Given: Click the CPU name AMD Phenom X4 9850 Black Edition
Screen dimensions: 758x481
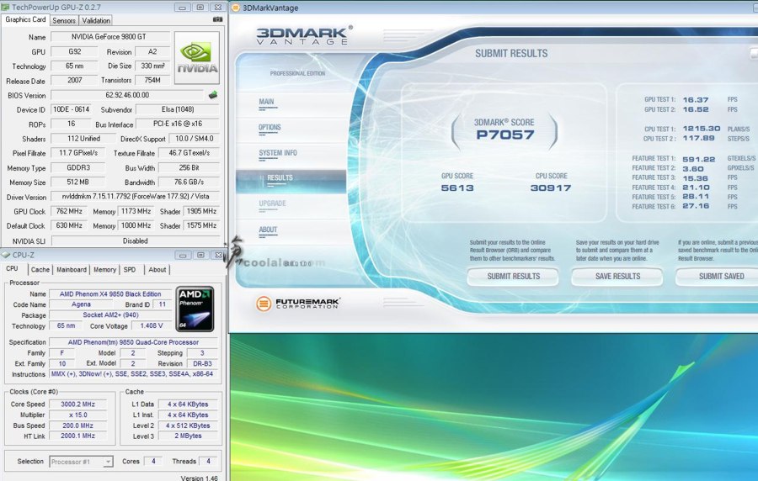Looking at the screenshot, I should tap(110, 293).
